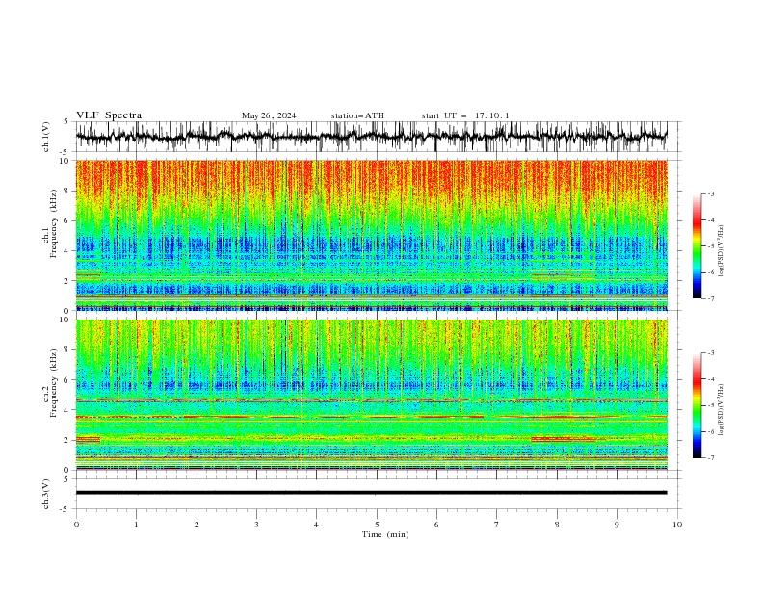
Task: Click the 'VLF Spectra' title text
Action: (109, 115)
